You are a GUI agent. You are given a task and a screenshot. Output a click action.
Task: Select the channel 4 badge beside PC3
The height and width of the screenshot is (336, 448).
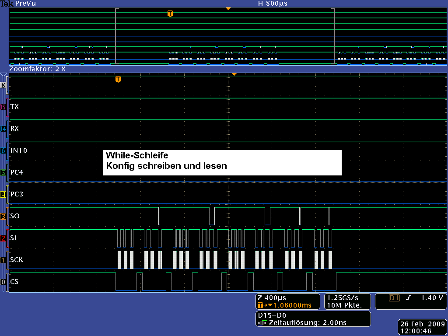coord(3,195)
